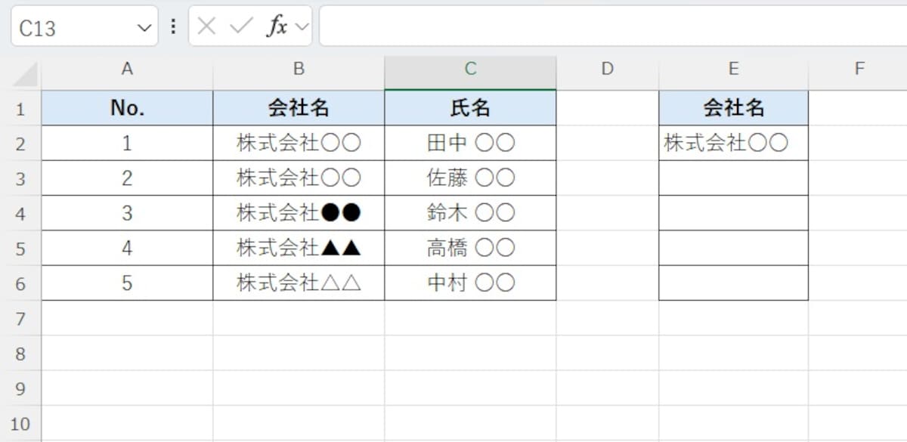Select the 氏名 header cell
This screenshot has height=442, width=907.
(x=470, y=107)
